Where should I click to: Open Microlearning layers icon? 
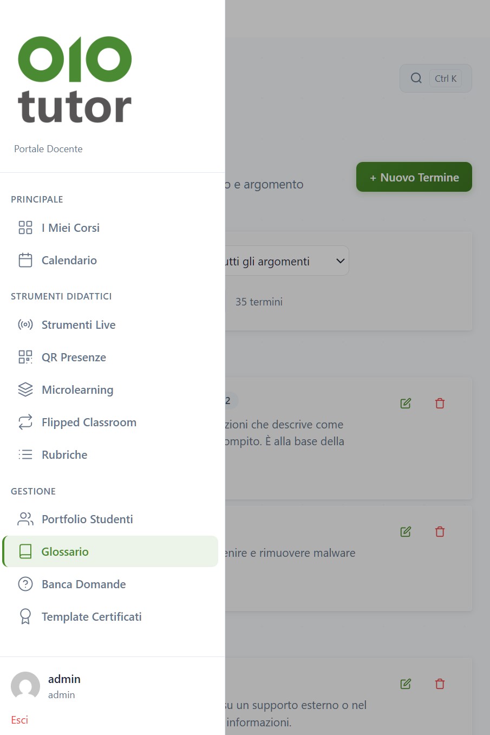25,389
